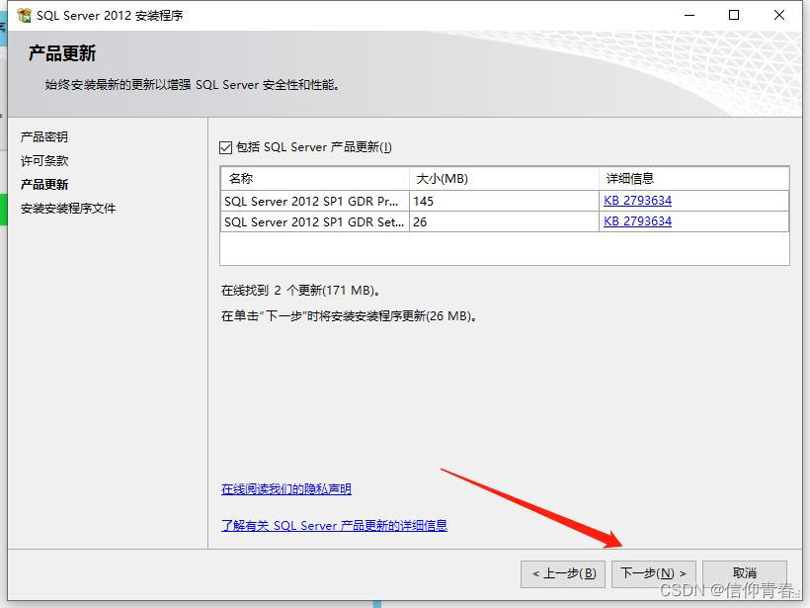This screenshot has height=608, width=810.
Task: Sort by the 大小(MB) column header
Action: 504,179
